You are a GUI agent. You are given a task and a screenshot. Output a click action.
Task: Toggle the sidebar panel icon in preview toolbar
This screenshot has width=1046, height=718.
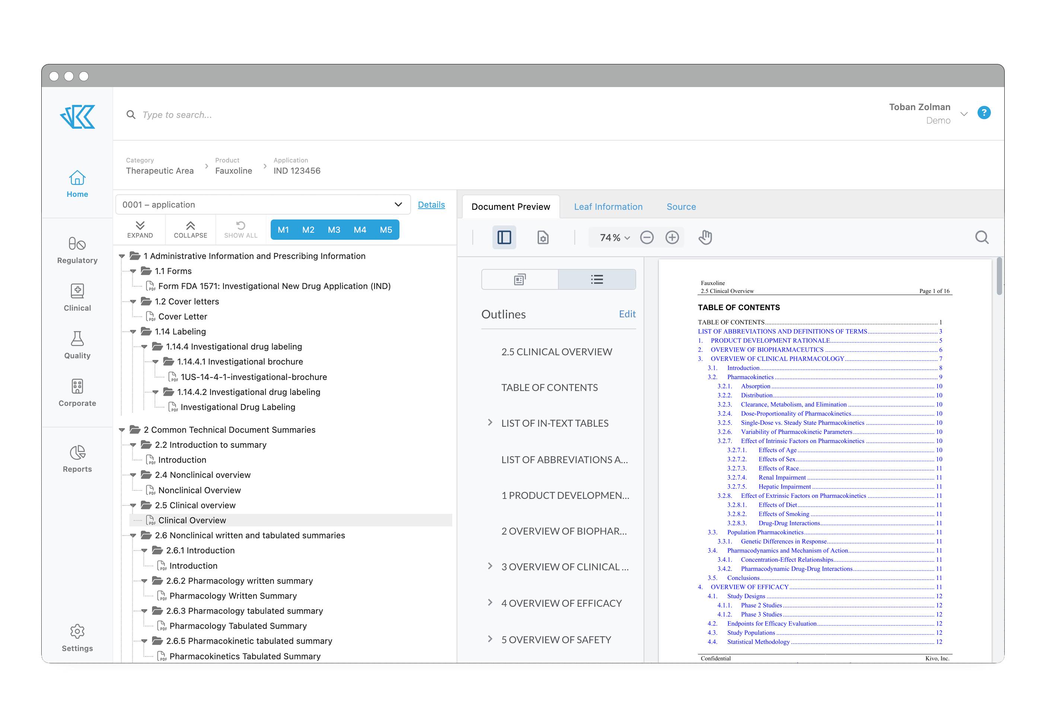pyautogui.click(x=504, y=237)
